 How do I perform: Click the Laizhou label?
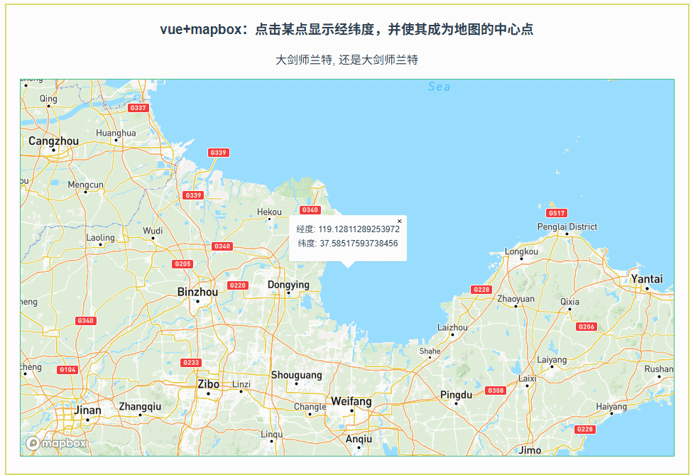[452, 327]
